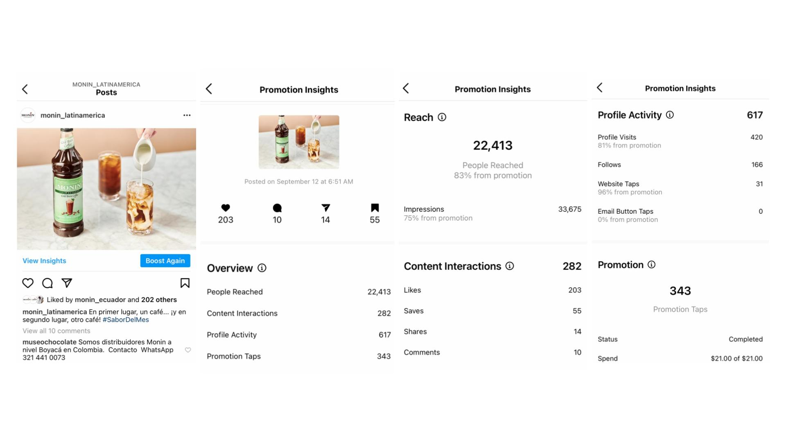This screenshot has width=786, height=442.
Task: Click the Follows row showing 166
Action: pyautogui.click(x=680, y=165)
